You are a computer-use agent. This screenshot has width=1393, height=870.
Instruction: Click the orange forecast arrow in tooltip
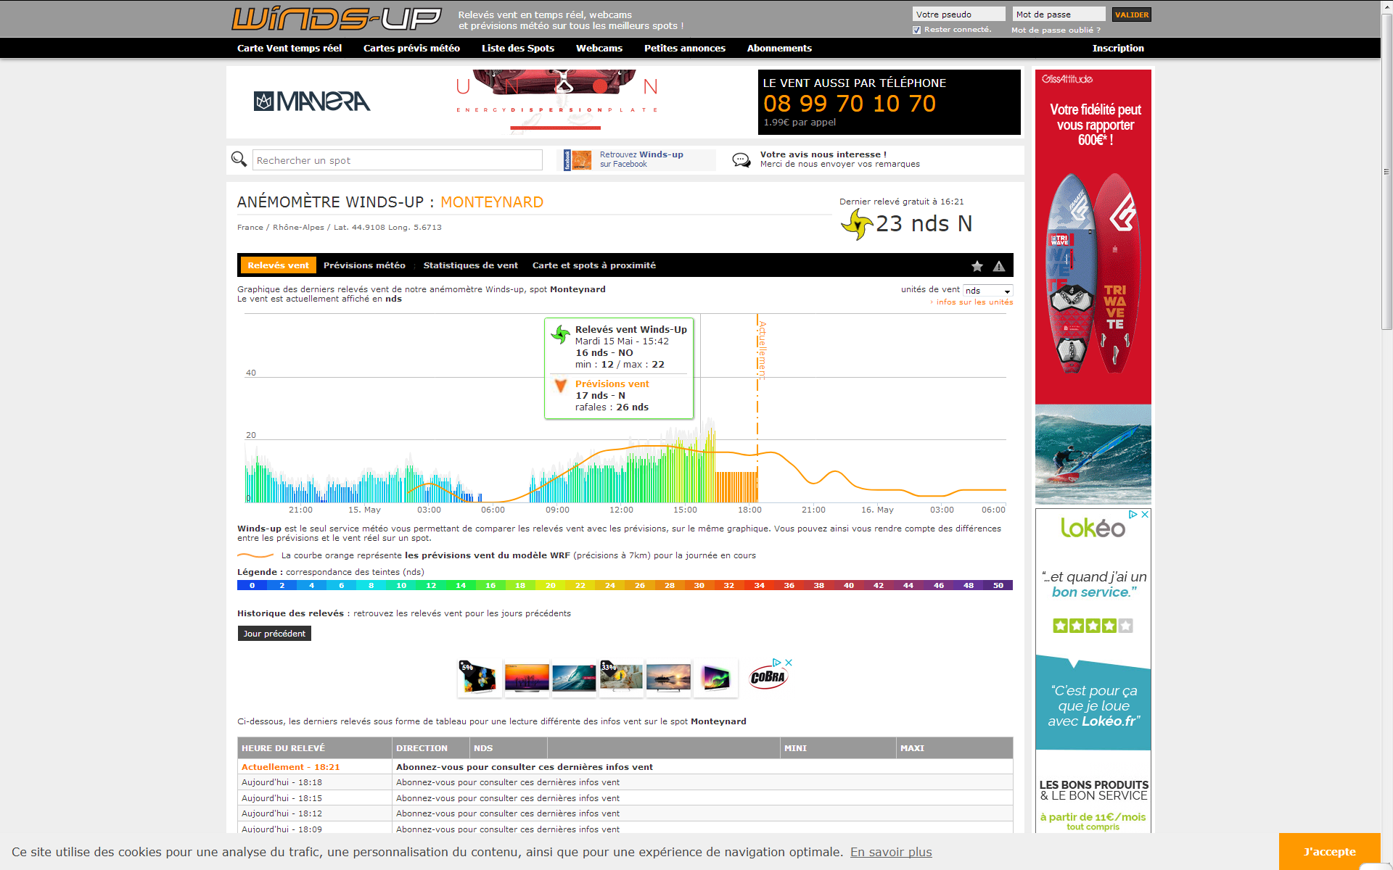(560, 385)
